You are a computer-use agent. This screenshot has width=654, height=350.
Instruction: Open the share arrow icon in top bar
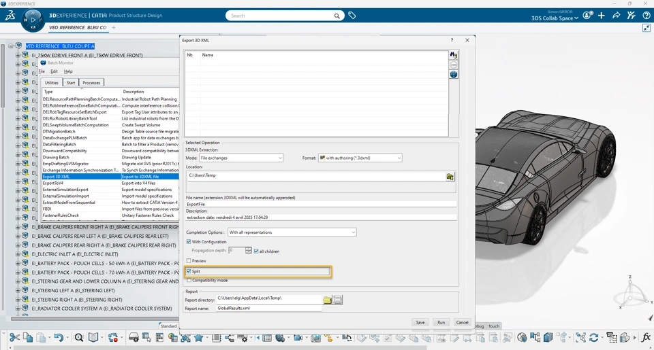(x=617, y=16)
